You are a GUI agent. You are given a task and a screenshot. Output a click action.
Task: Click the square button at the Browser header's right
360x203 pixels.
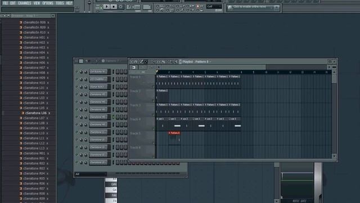pyautogui.click(x=53, y=16)
